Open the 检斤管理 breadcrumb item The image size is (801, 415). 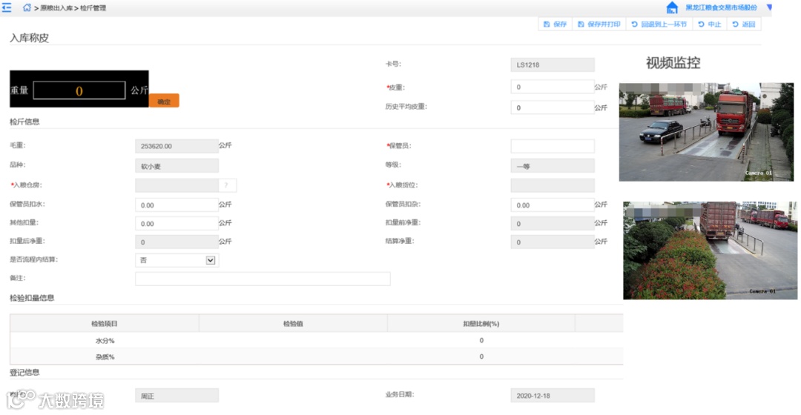coord(93,8)
